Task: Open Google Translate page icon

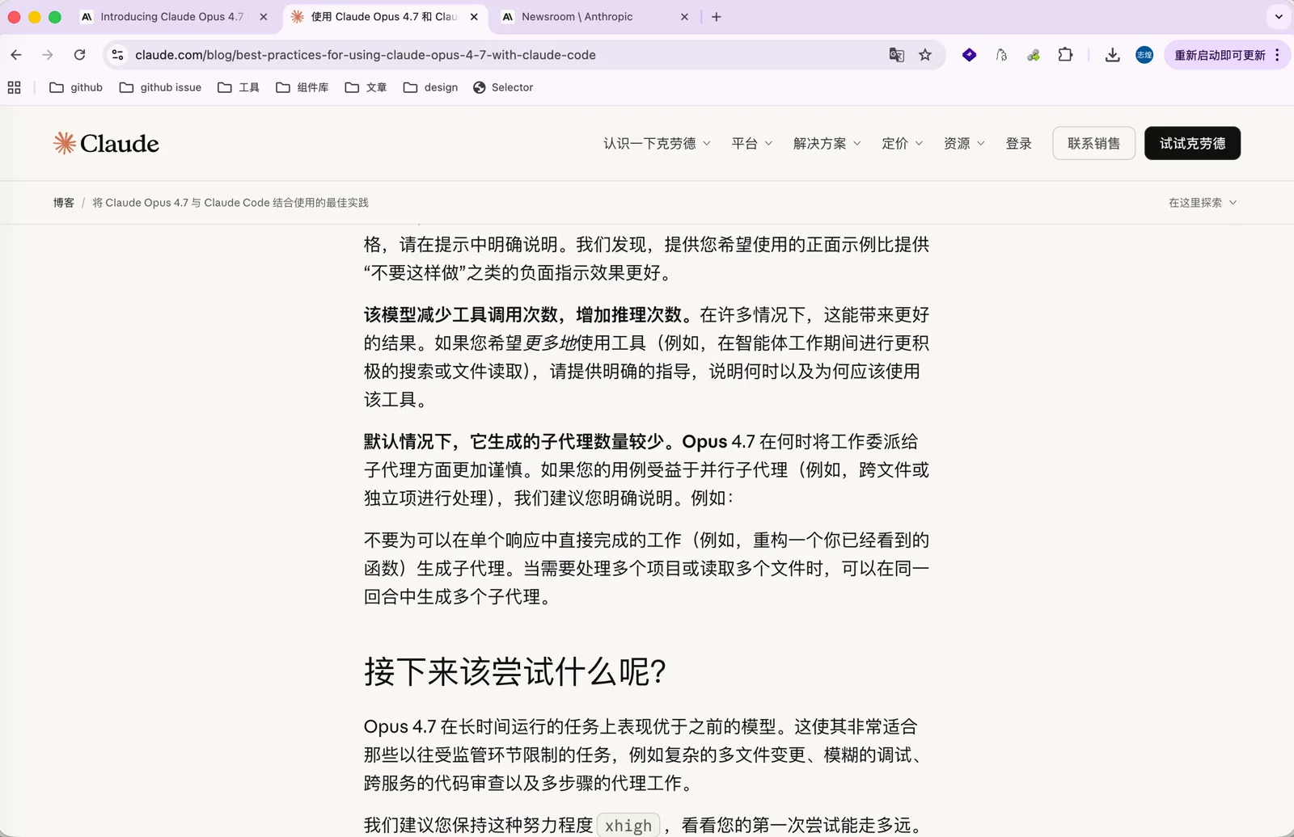Action: point(896,55)
